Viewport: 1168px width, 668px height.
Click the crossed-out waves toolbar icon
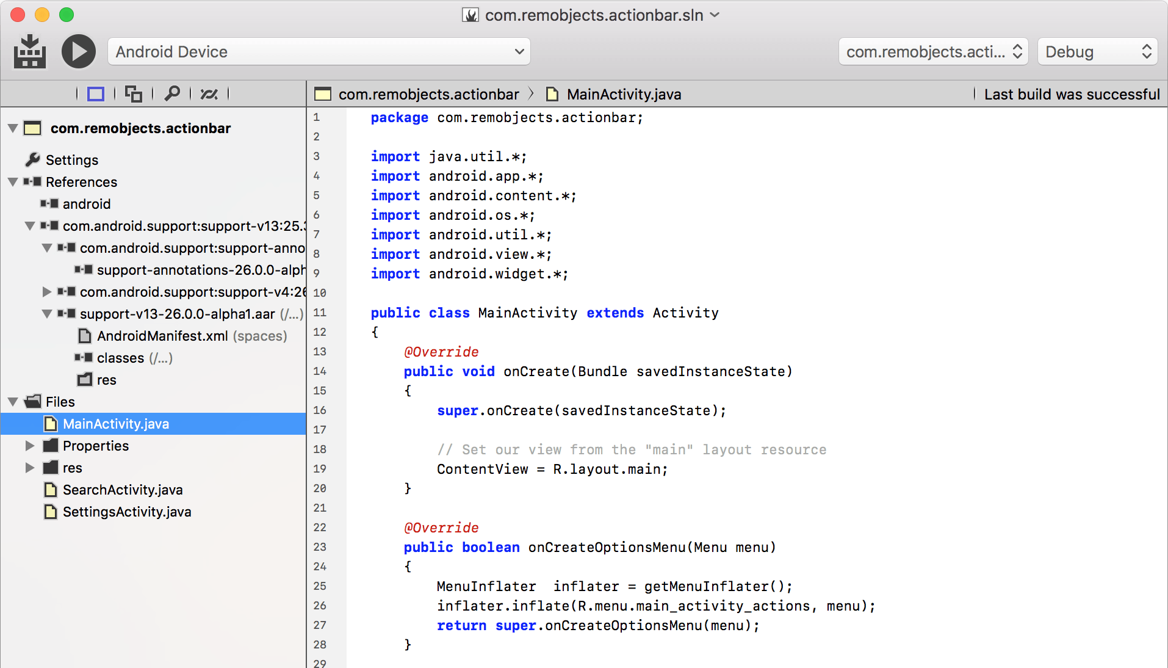209,94
